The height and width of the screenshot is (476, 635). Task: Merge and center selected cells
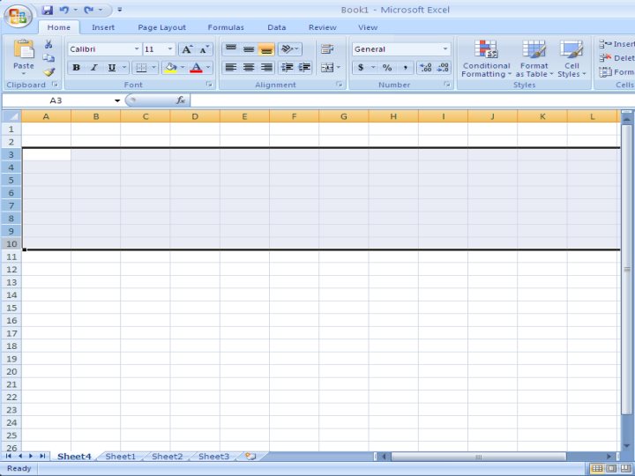coord(327,68)
